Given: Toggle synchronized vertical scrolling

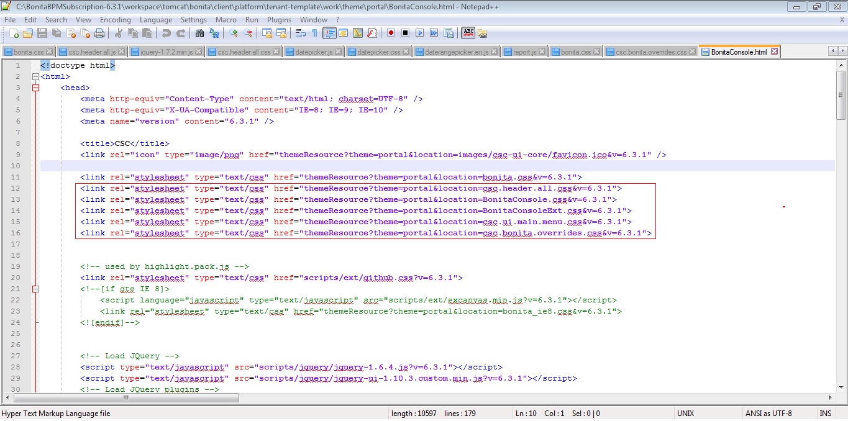Looking at the screenshot, I should 267,33.
